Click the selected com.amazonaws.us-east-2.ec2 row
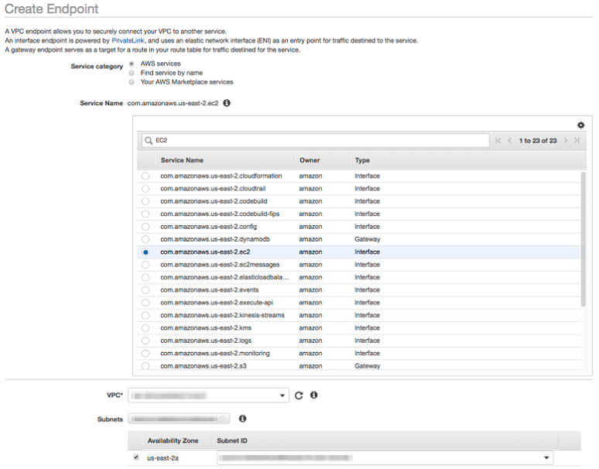 point(359,252)
